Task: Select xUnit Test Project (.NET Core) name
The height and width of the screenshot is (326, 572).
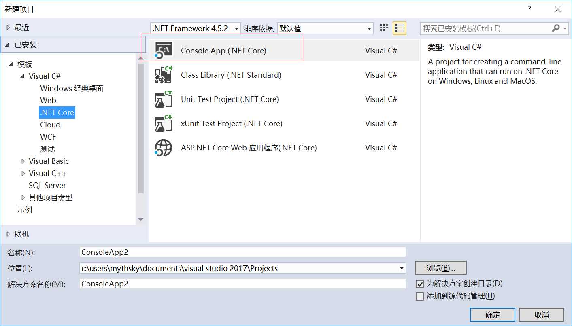Action: [x=232, y=123]
